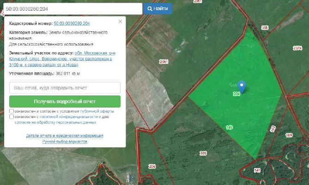
Task: Select parcel label 205 on map
Action: tap(203, 153)
